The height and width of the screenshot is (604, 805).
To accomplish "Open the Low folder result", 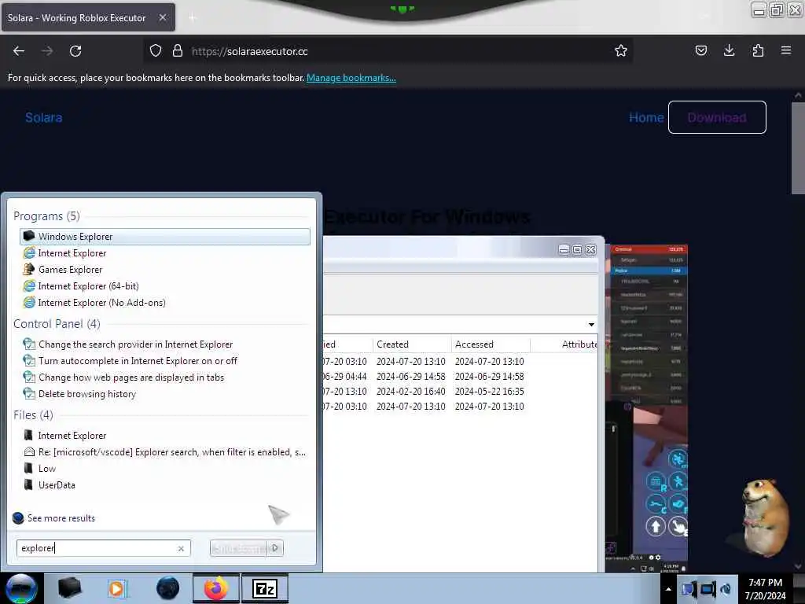I will click(x=165, y=469).
